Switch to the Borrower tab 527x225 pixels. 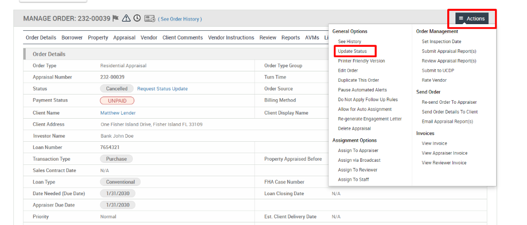[x=72, y=38]
